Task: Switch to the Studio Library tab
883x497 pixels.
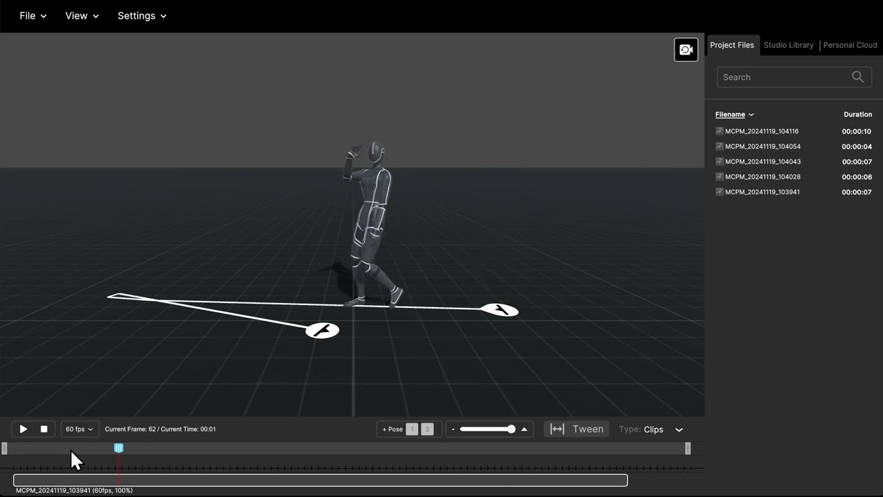Action: (x=788, y=45)
